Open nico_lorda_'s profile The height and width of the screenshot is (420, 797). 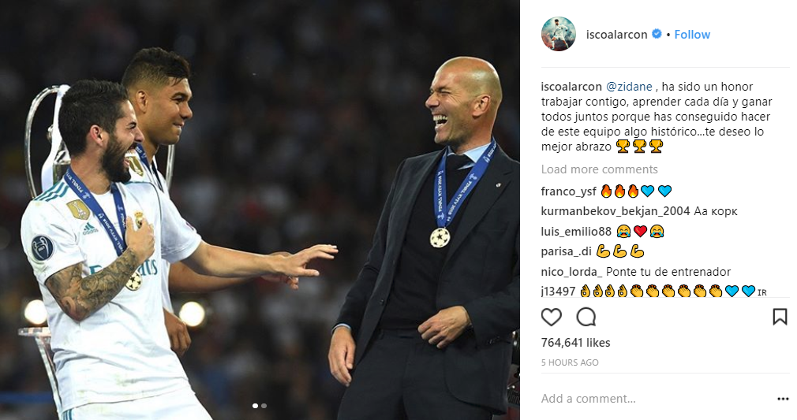coord(572,272)
